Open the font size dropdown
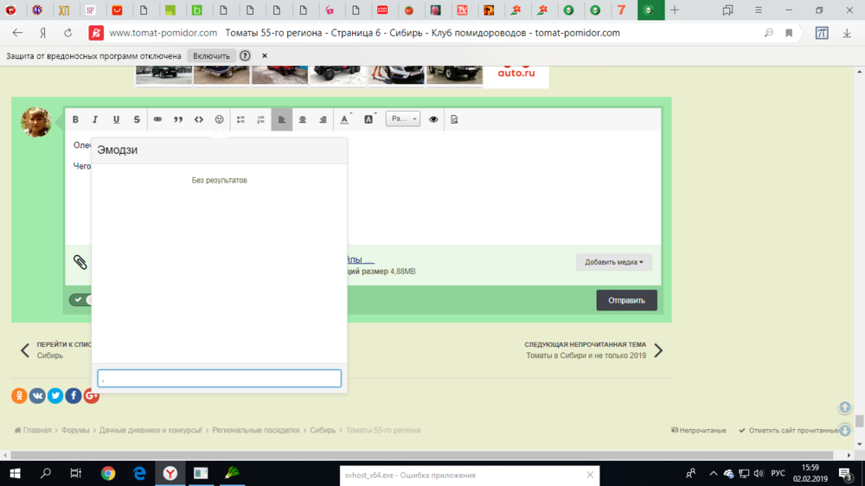This screenshot has width=865, height=486. [x=402, y=119]
